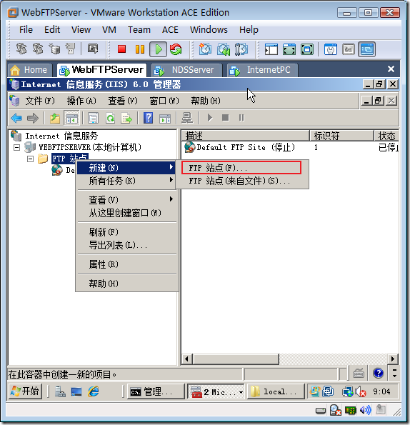
Task: Click the 标识符 column header
Action: coord(341,136)
